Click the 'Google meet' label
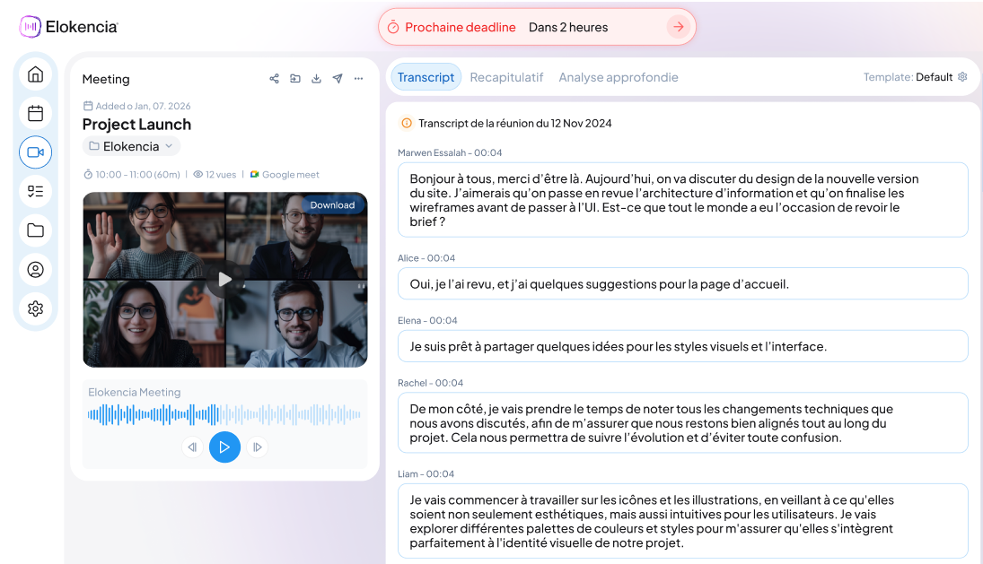 [290, 175]
